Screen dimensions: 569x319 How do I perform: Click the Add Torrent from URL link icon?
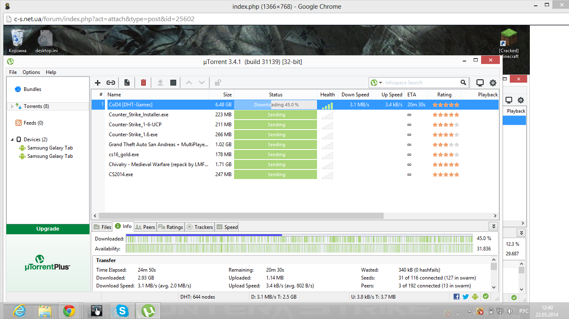[111, 83]
